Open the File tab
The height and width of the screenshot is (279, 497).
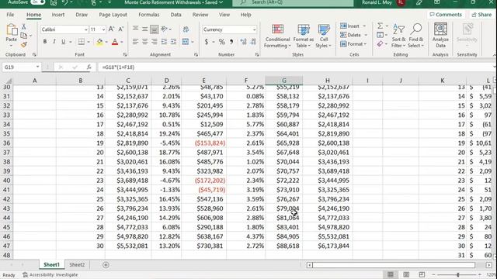pos(10,15)
